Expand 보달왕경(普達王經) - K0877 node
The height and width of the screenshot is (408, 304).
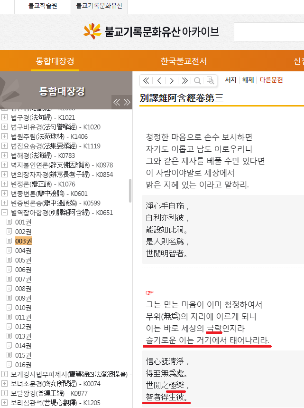coord(4,393)
